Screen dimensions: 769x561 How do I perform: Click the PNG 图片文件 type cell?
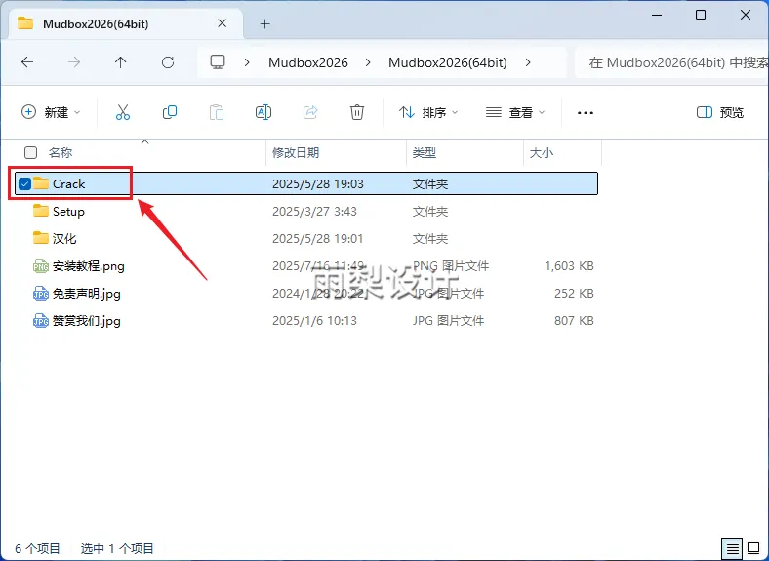(x=451, y=266)
